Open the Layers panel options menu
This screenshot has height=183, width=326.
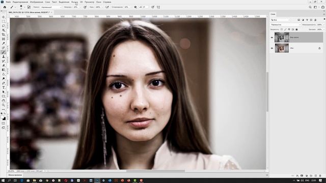click(x=324, y=14)
